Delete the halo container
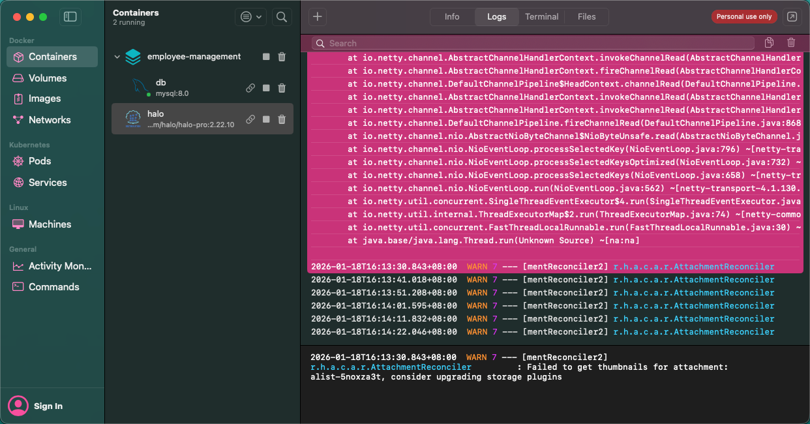Image resolution: width=810 pixels, height=424 pixels. click(282, 119)
